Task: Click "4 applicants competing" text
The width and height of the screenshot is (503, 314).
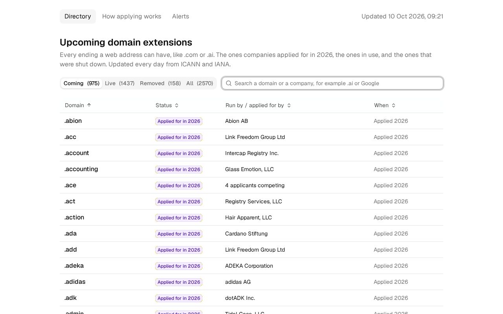Action: [255, 185]
